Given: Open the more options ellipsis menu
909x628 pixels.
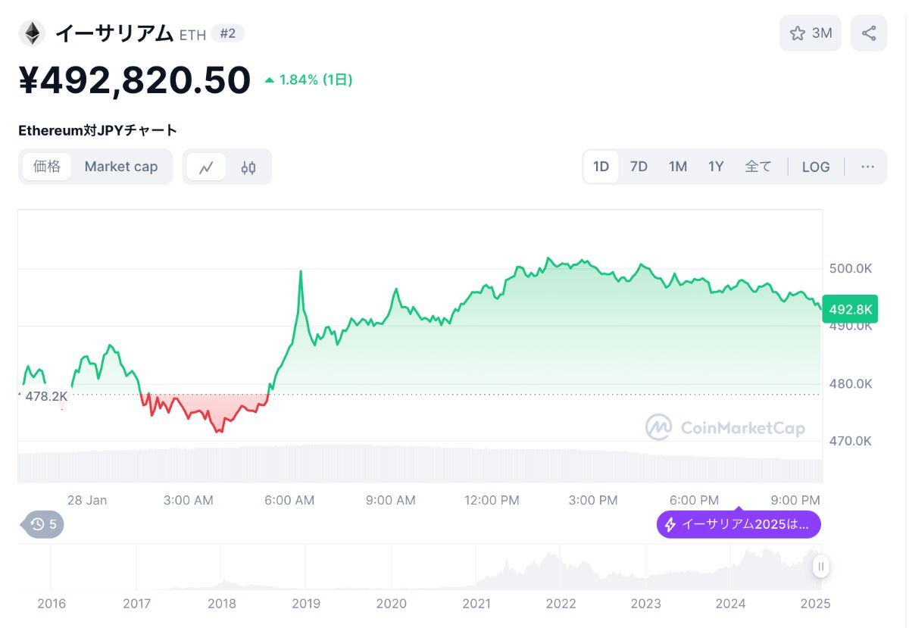Looking at the screenshot, I should tap(868, 167).
